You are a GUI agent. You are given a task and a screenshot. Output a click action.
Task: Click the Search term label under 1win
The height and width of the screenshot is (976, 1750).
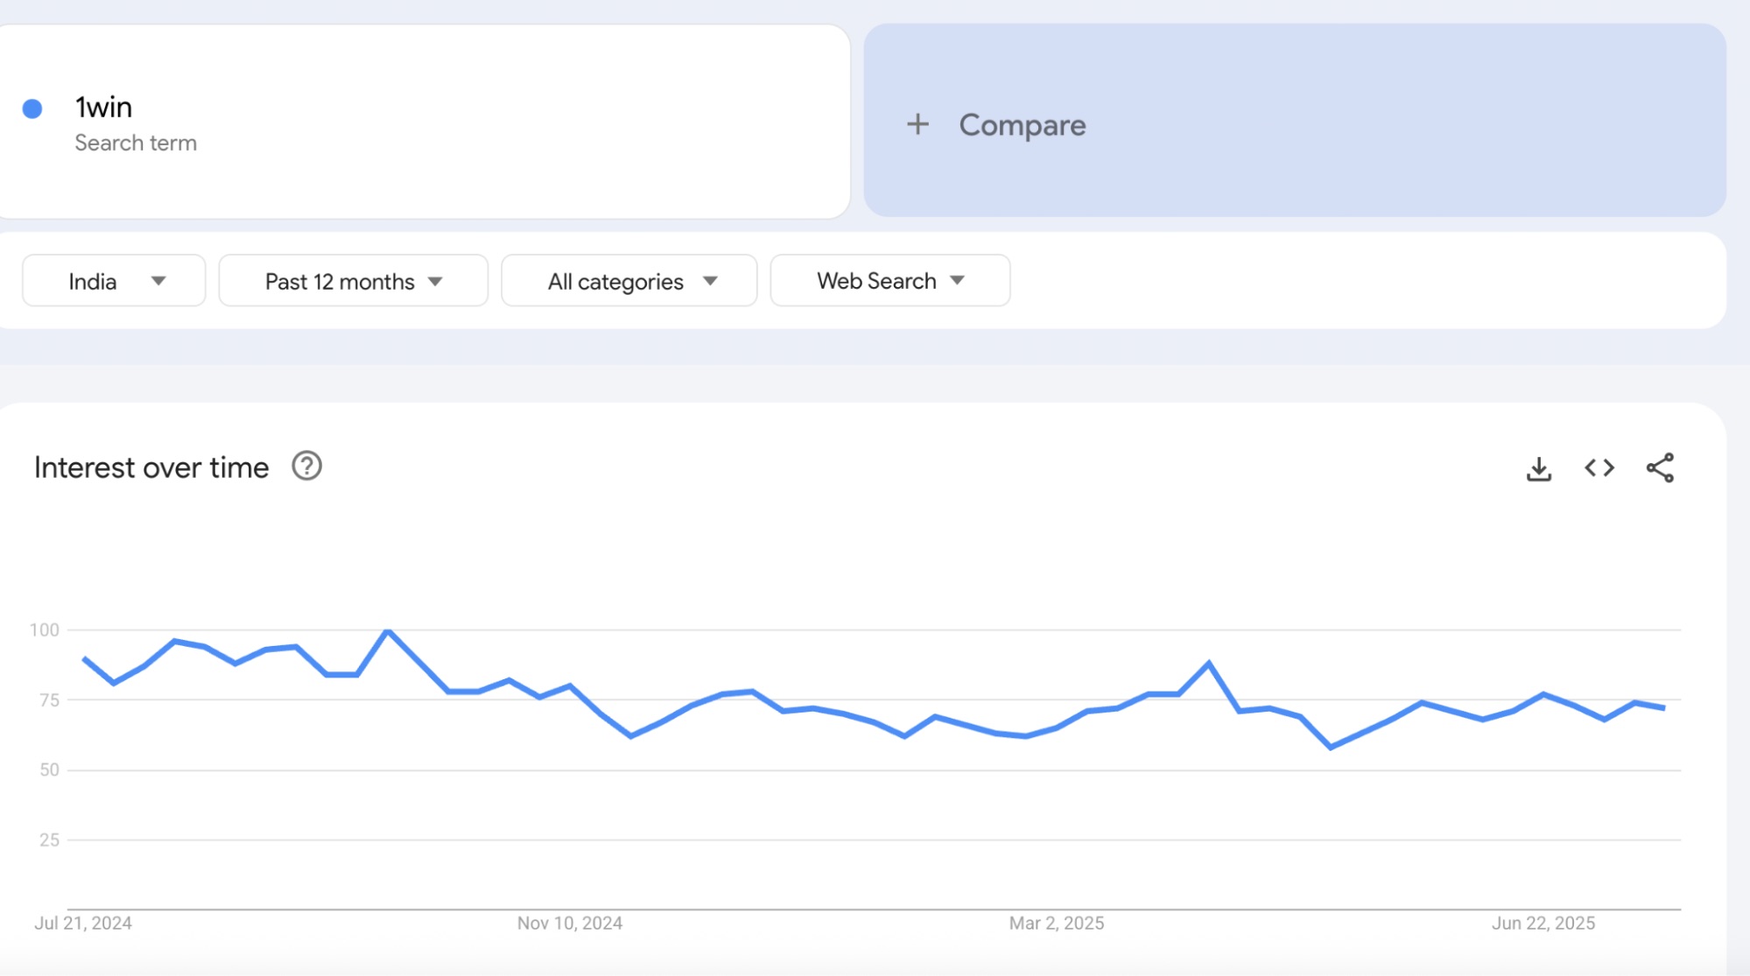136,143
